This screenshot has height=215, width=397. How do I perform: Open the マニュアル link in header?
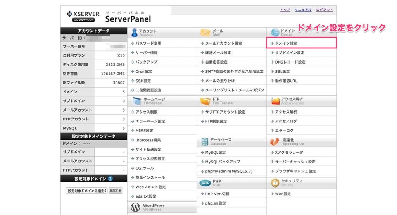pyautogui.click(x=303, y=10)
